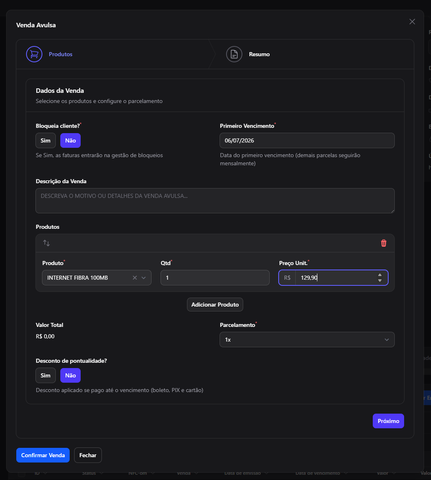Switch to the Resumo step tab

259,54
